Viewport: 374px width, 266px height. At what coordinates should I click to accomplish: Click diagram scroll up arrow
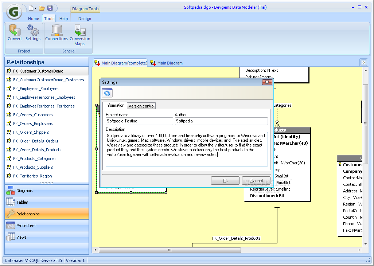pos(366,70)
